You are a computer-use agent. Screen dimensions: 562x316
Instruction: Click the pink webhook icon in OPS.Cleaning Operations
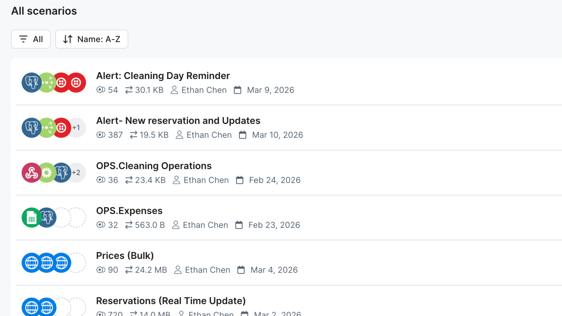(31, 173)
